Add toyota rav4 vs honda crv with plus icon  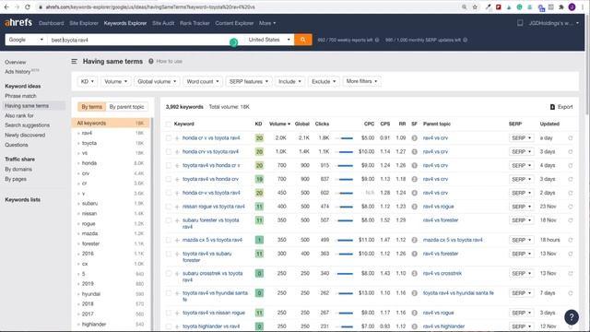click(177, 179)
